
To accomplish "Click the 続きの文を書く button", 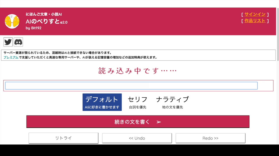I will point(138,122).
